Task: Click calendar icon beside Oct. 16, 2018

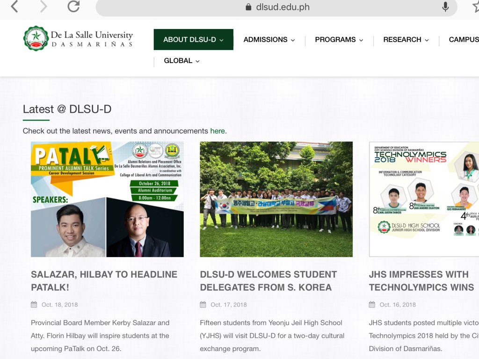Action: coord(372,305)
